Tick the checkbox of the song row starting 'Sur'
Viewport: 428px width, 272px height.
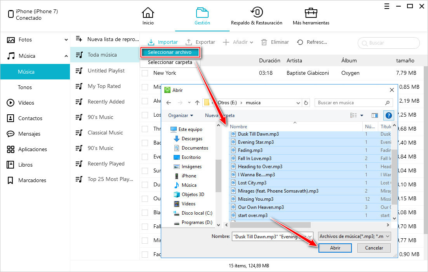(x=145, y=171)
